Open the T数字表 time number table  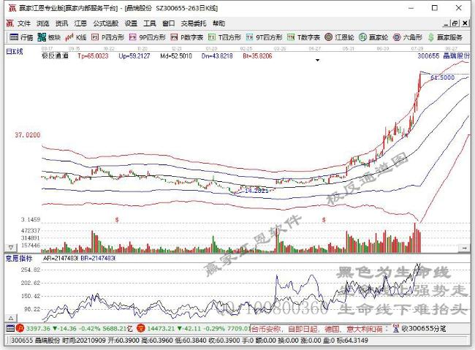tap(302, 37)
